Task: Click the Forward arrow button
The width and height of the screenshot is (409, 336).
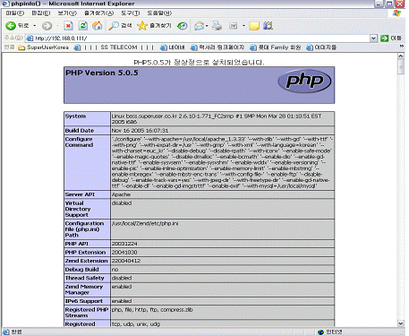Action: 47,26
